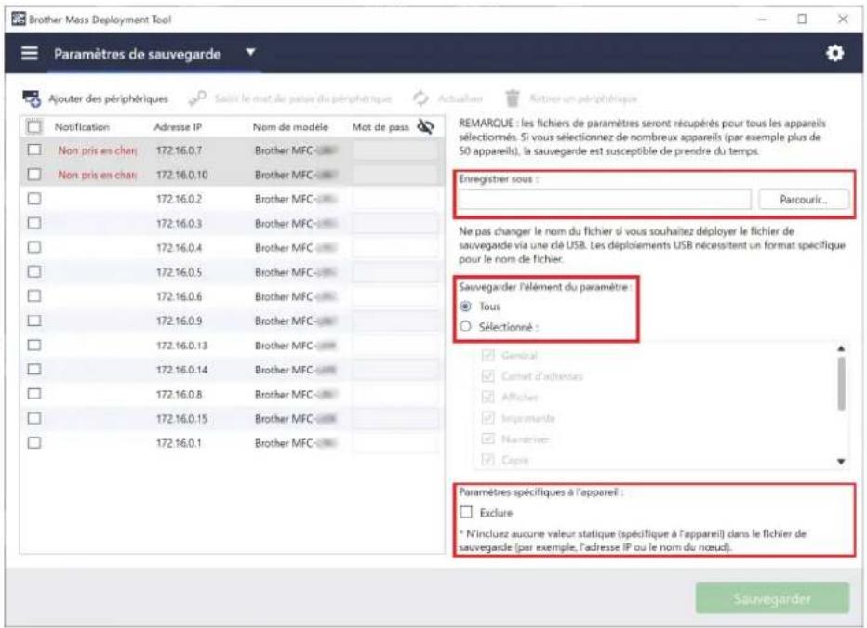Viewport: 867px width, 628px height.
Task: Select the Tous radio button
Action: (465, 306)
